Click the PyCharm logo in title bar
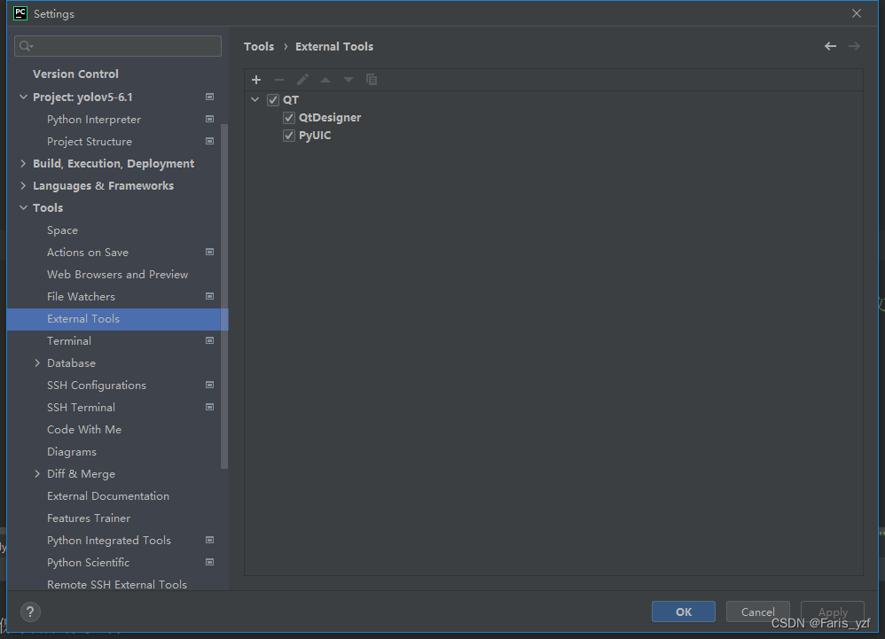Viewport: 885px width, 639px height. tap(20, 13)
